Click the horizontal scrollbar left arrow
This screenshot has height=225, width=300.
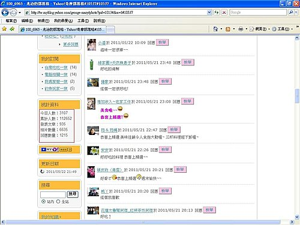3,222
